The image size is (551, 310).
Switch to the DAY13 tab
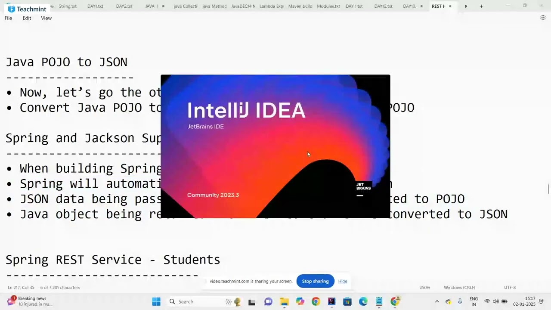[x=409, y=6]
